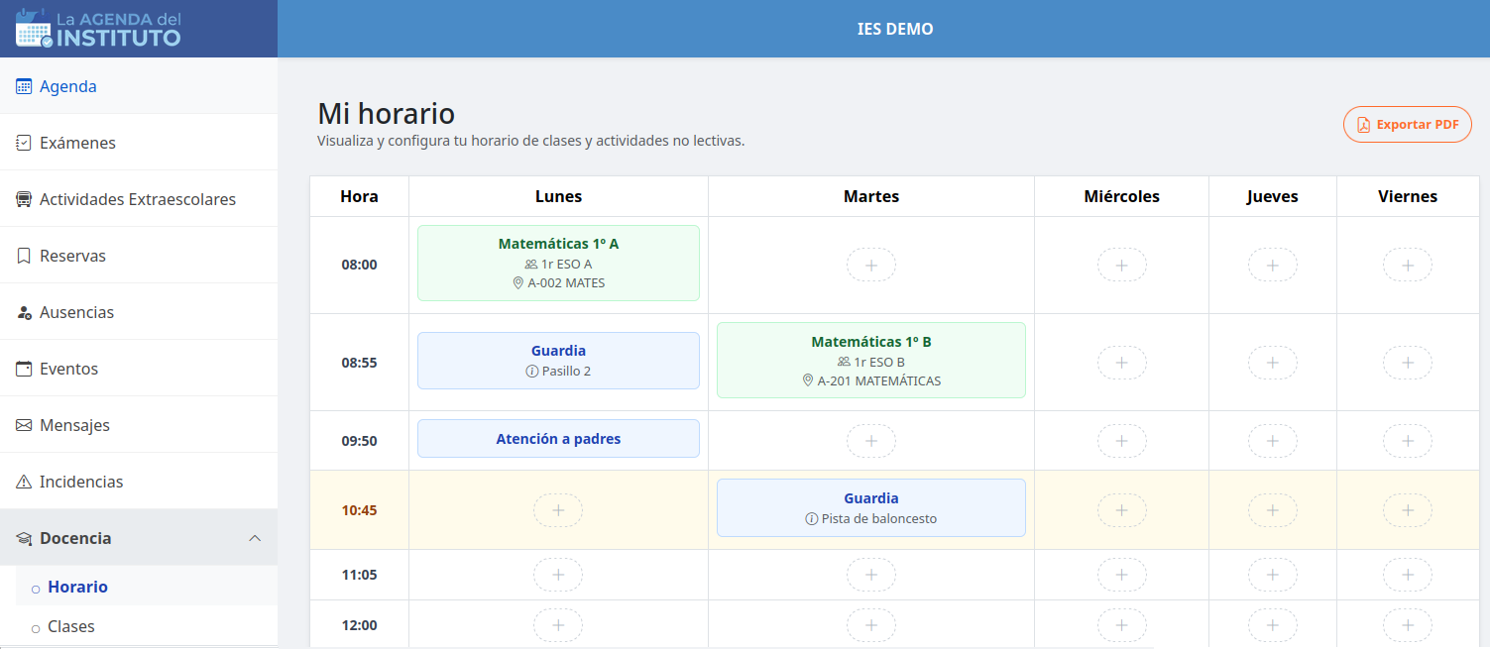Add an activity on Jueves at 08:55
This screenshot has height=649, width=1490.
1273,363
